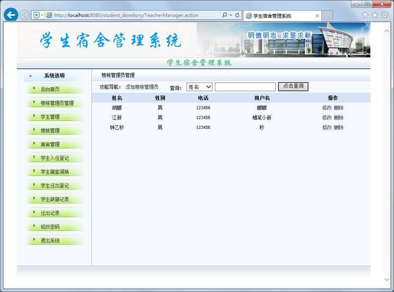Click the Internet Explorer back navigation arrow

coord(10,15)
